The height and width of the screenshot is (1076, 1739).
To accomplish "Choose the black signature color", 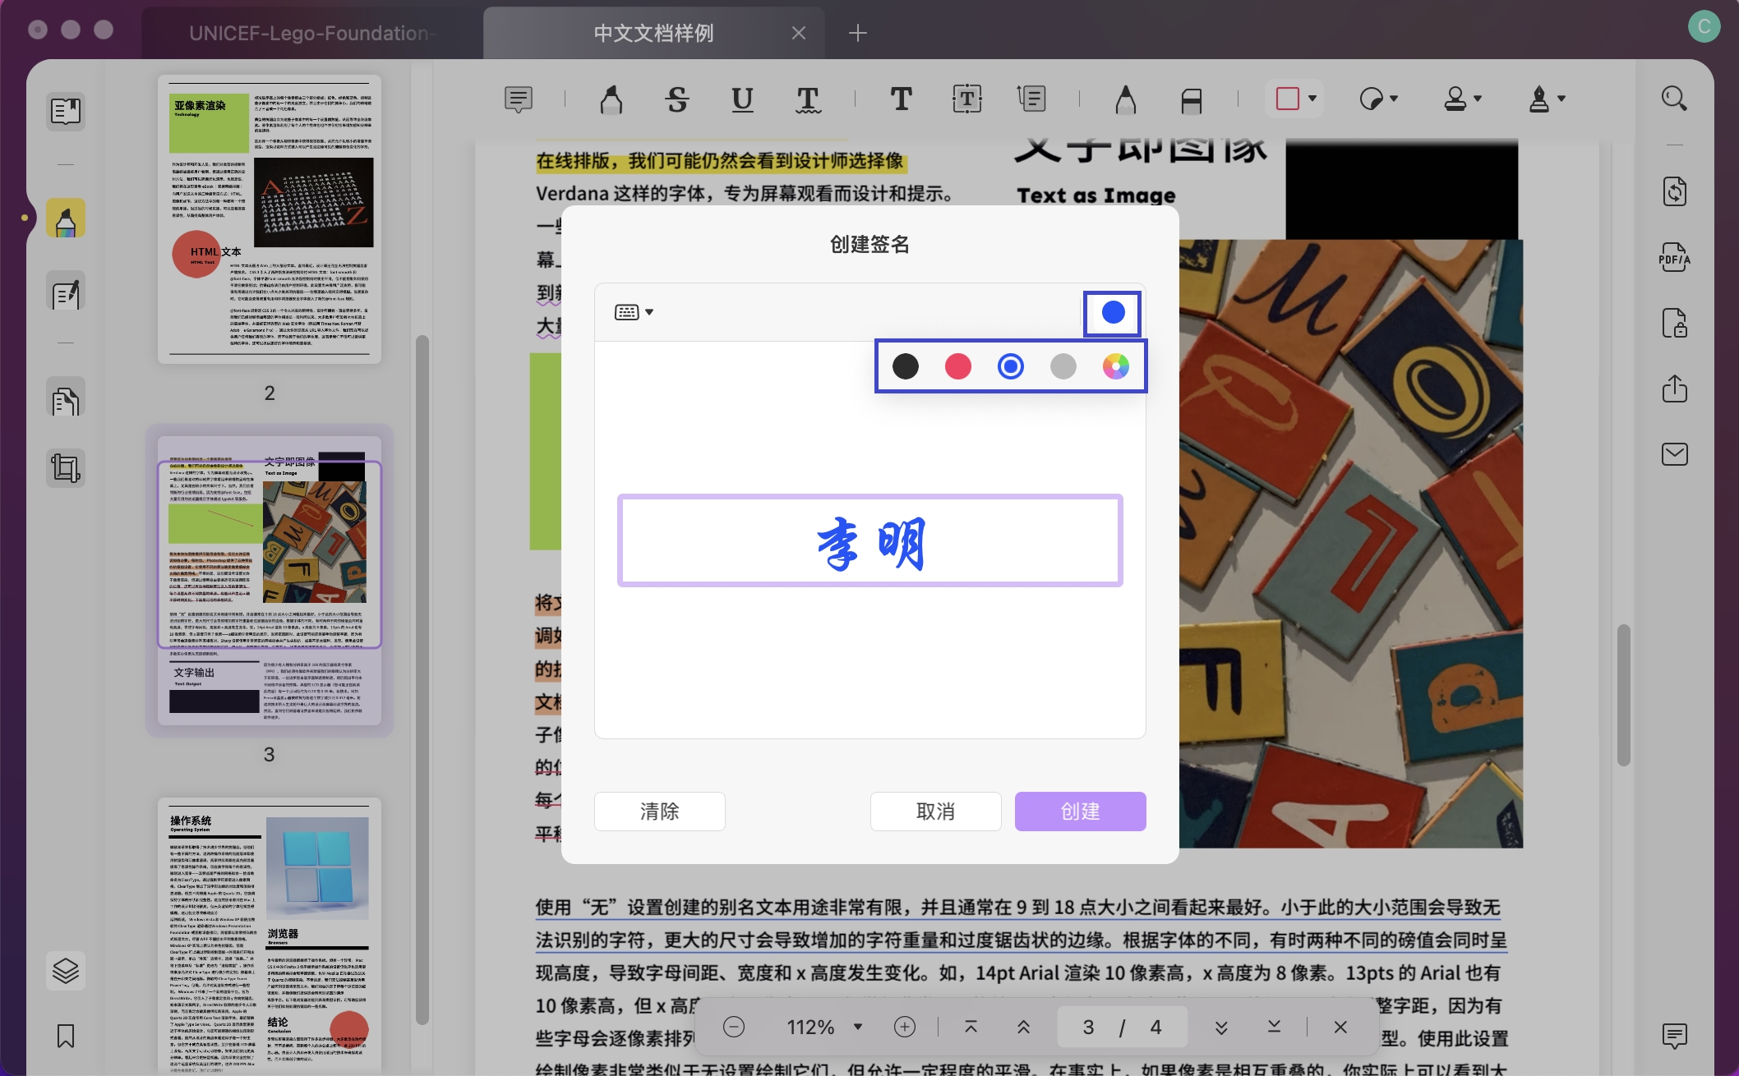I will 905,366.
